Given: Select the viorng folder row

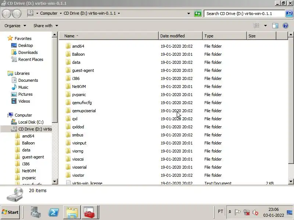Looking at the screenshot, I should tap(173, 151).
